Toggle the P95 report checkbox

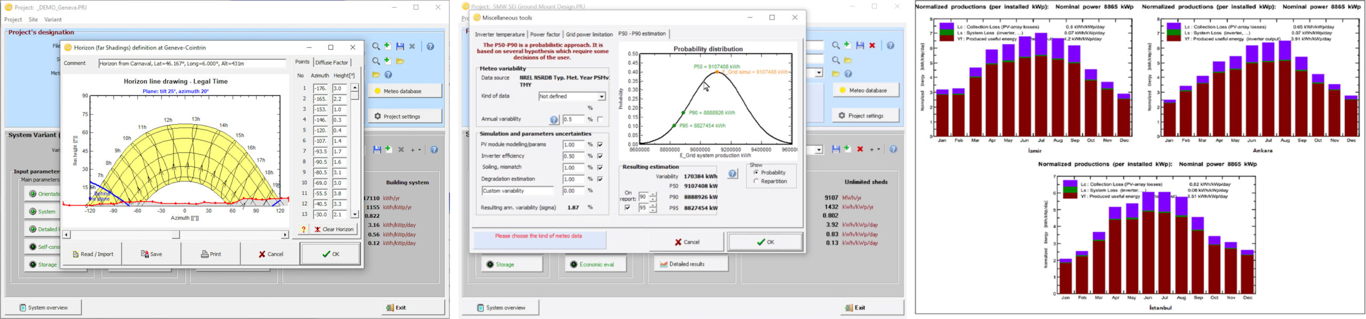click(x=628, y=208)
